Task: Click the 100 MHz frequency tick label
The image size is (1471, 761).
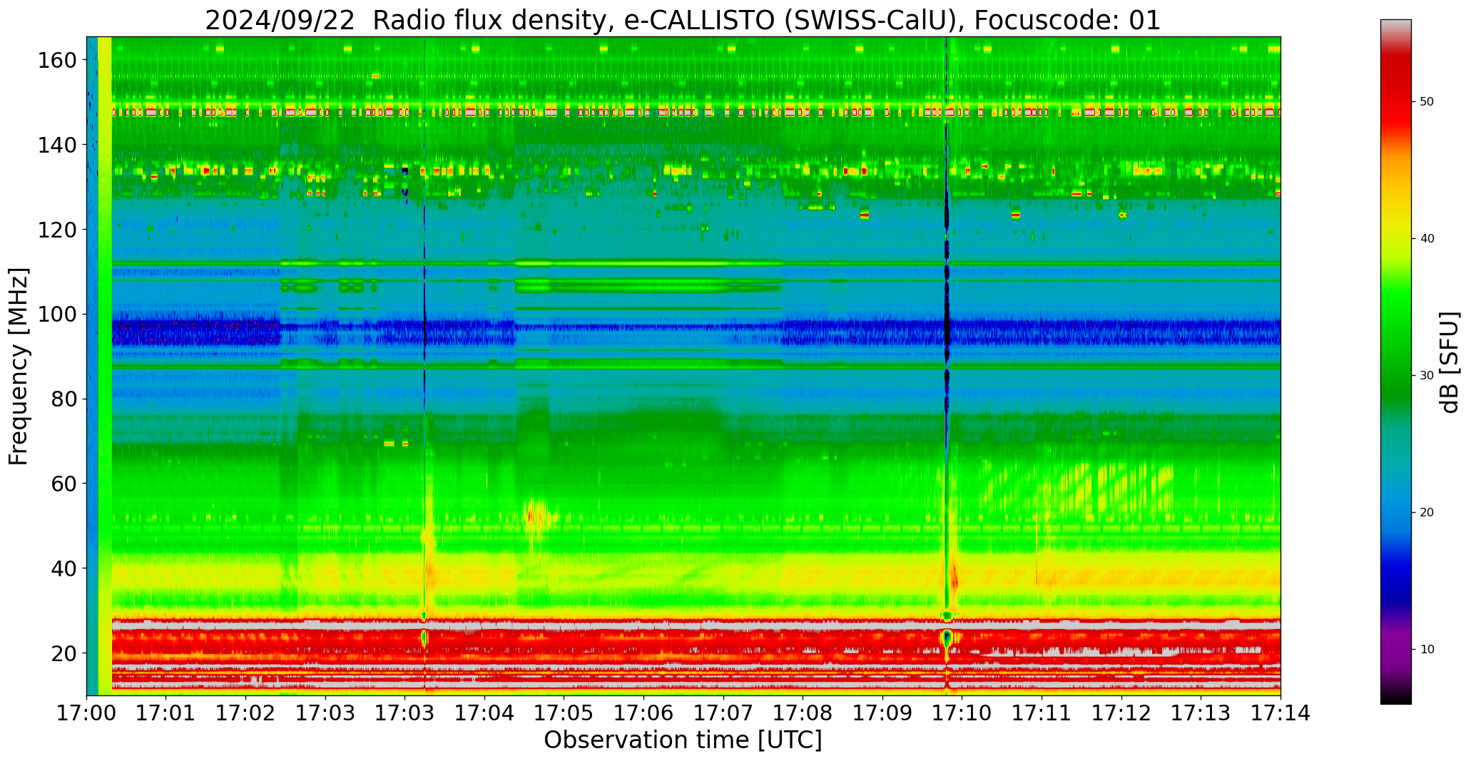Action: (56, 315)
